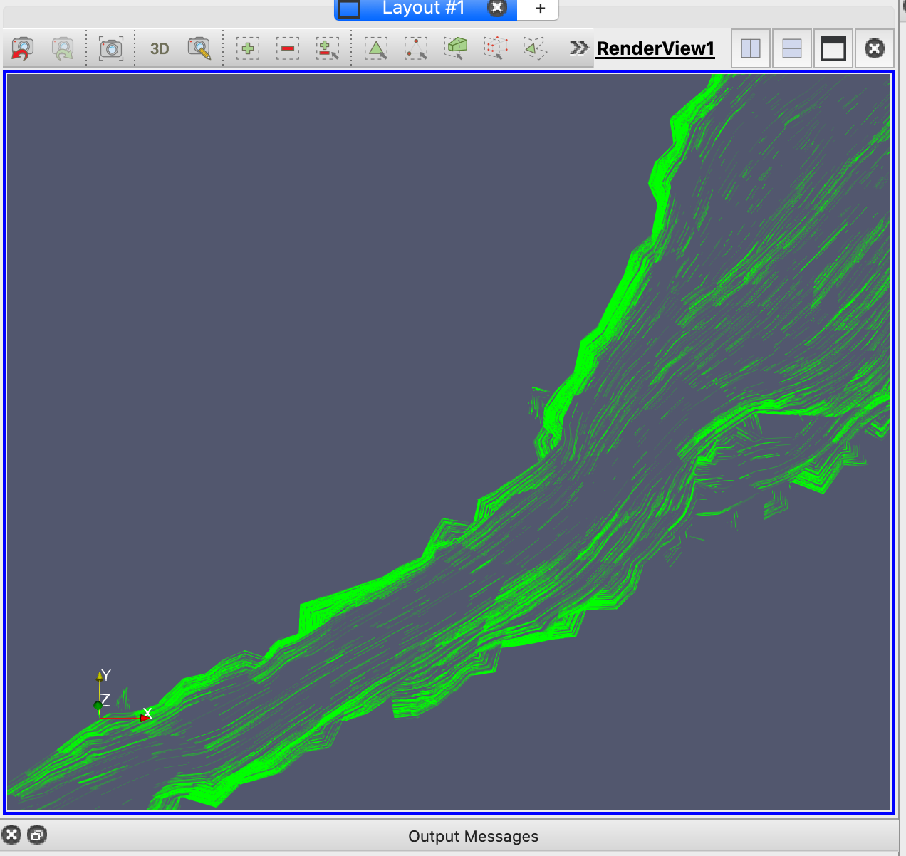Enable add-to-selection plus modifier
The image size is (906, 856).
click(x=247, y=49)
